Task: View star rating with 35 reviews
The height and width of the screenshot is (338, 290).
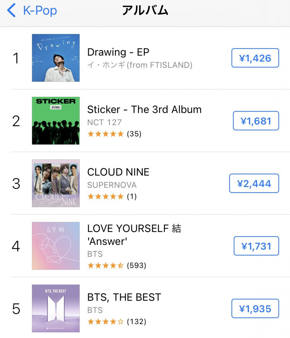Action: [x=115, y=134]
